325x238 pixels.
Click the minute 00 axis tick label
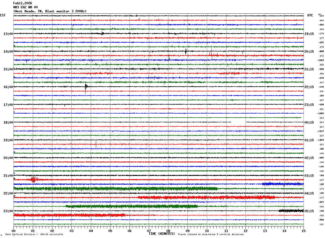(x=13, y=231)
